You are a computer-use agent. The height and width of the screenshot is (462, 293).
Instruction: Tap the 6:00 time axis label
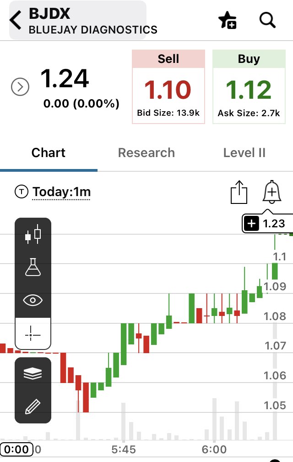(x=214, y=450)
